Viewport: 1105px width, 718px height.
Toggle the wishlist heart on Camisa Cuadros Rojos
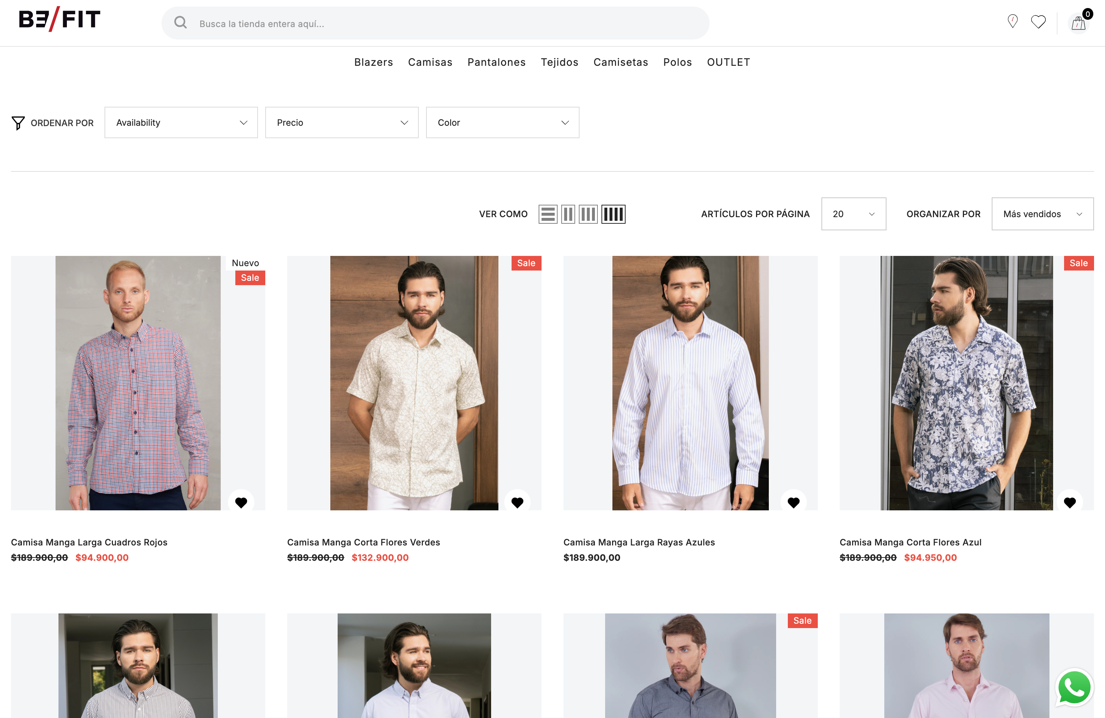241,502
